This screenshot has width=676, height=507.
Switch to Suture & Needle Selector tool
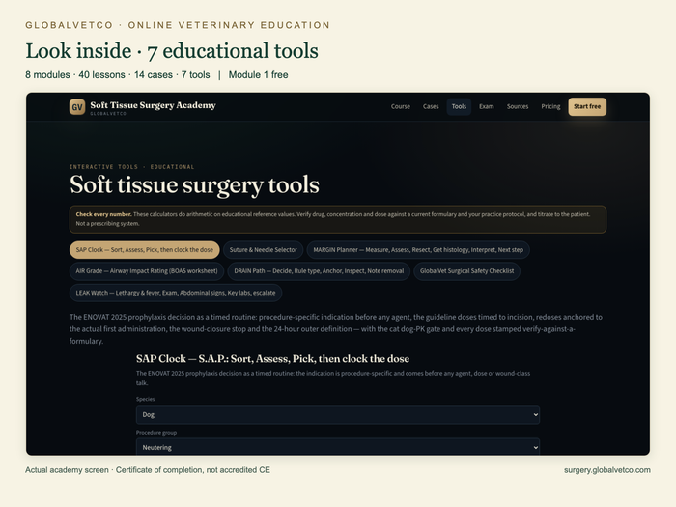[x=263, y=250]
